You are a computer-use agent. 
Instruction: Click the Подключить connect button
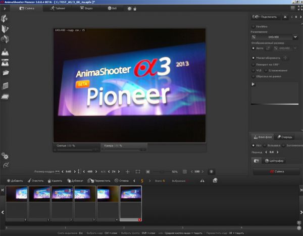(266, 17)
